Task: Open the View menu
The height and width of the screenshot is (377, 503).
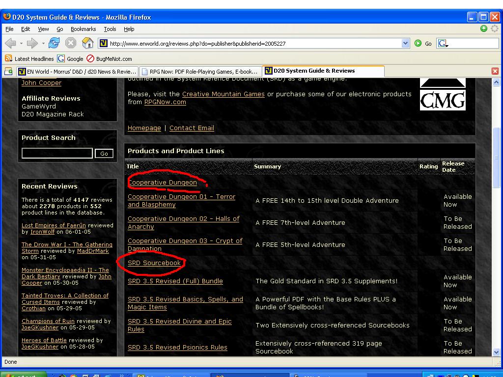Action: (43, 29)
